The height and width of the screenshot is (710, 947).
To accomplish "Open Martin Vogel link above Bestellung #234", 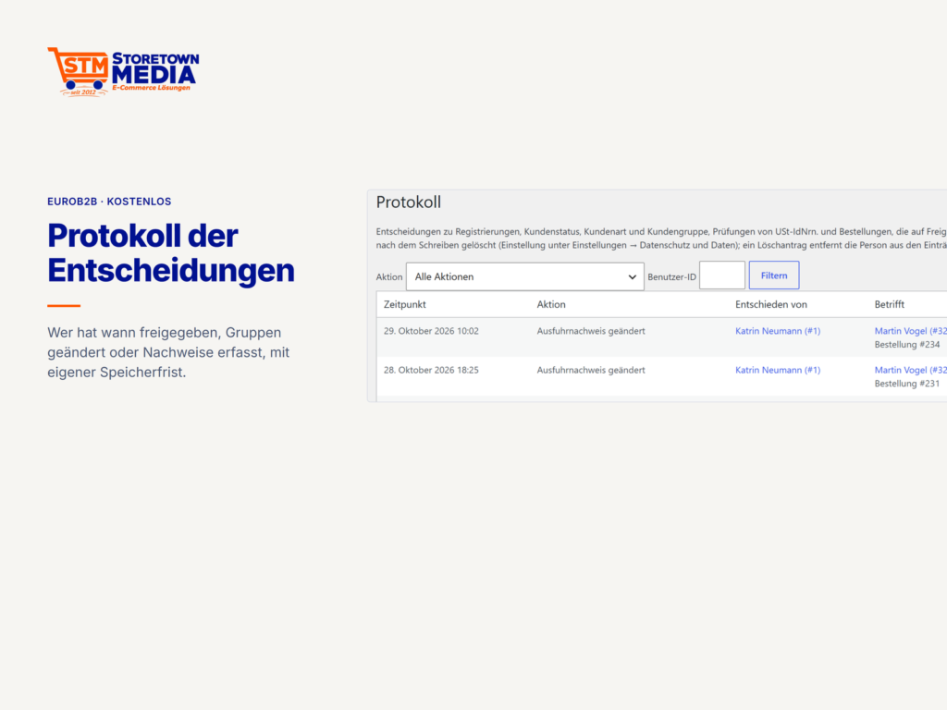I will [x=910, y=331].
